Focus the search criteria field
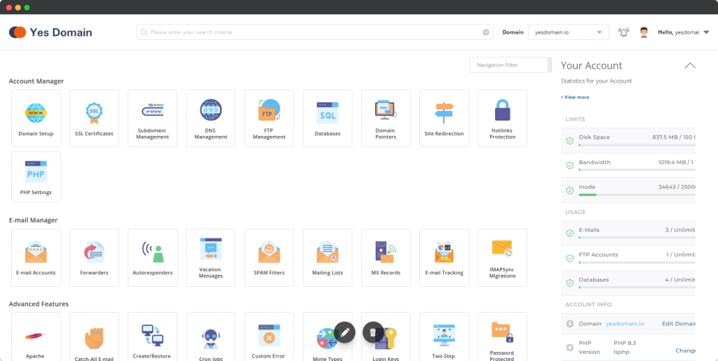The image size is (718, 361). pyautogui.click(x=315, y=32)
